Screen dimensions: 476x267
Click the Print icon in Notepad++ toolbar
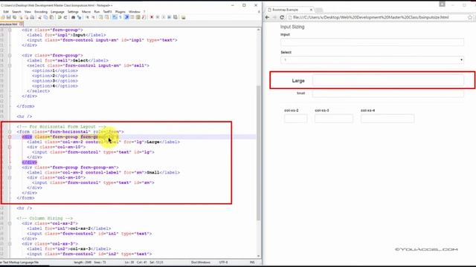(32, 17)
